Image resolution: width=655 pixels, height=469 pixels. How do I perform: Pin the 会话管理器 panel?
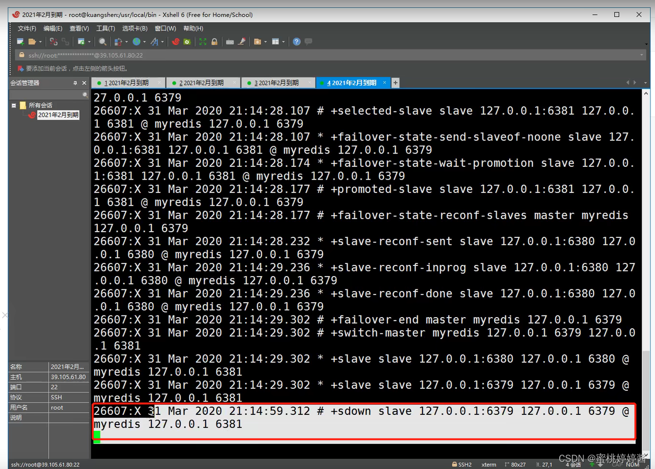pyautogui.click(x=75, y=83)
